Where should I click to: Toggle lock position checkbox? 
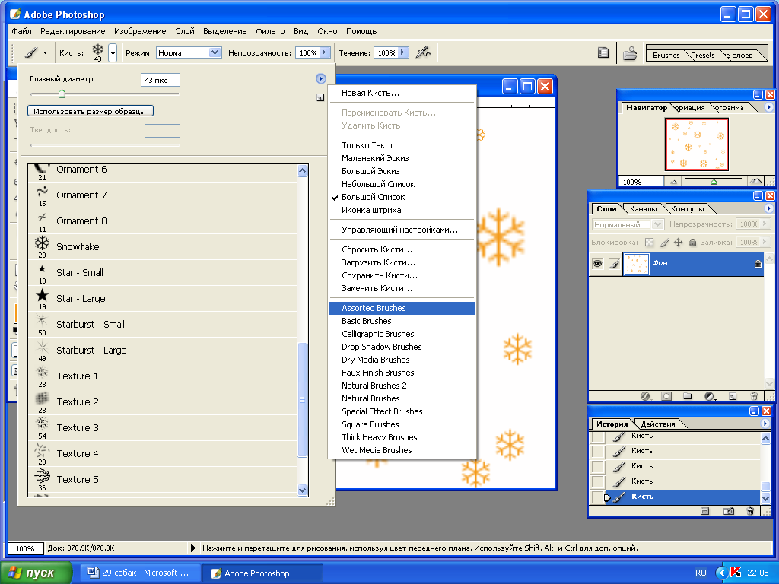678,243
